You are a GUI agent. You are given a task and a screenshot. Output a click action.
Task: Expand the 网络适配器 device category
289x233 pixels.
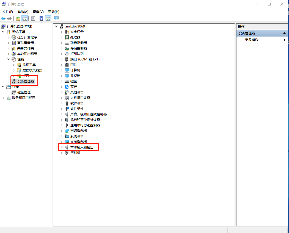(x=62, y=131)
